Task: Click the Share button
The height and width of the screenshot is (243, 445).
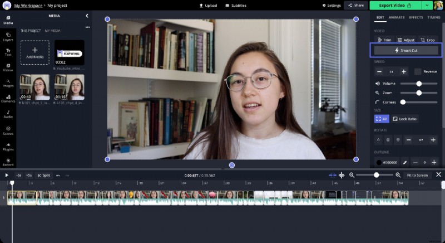Action: click(356, 6)
